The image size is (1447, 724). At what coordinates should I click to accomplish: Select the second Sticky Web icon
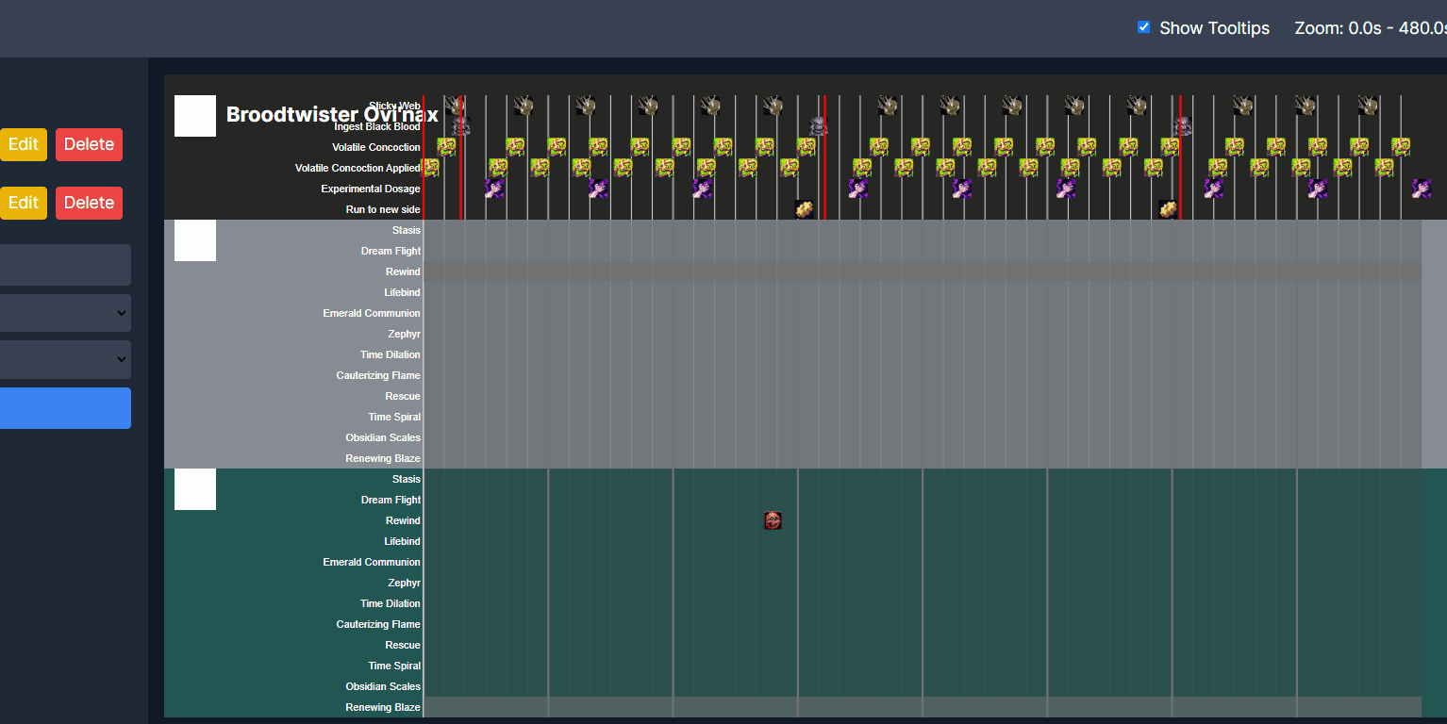(x=523, y=106)
